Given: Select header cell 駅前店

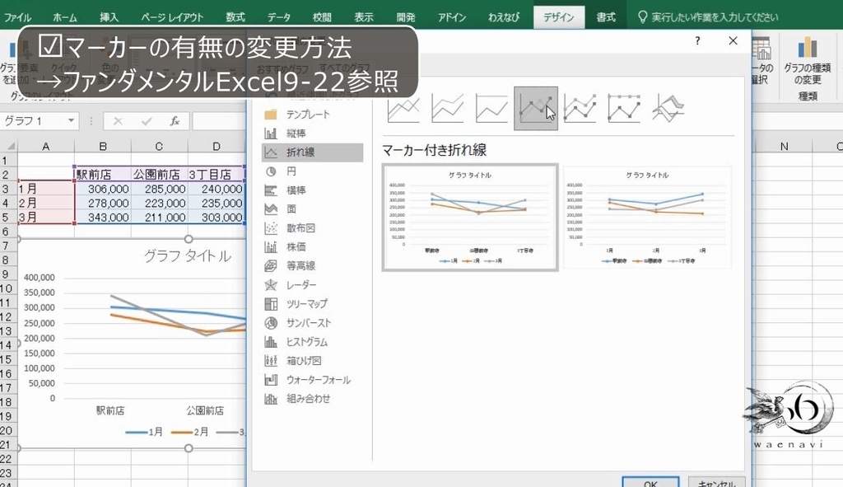Looking at the screenshot, I should tap(103, 175).
